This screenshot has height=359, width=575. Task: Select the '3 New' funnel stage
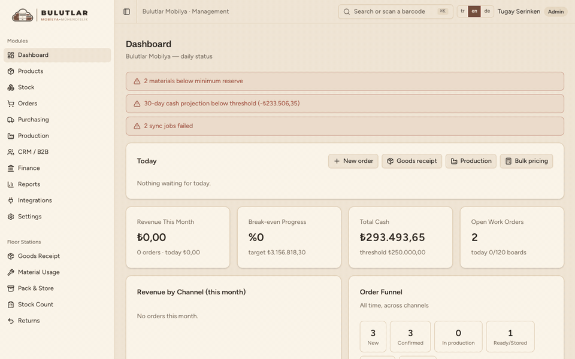coord(373,337)
